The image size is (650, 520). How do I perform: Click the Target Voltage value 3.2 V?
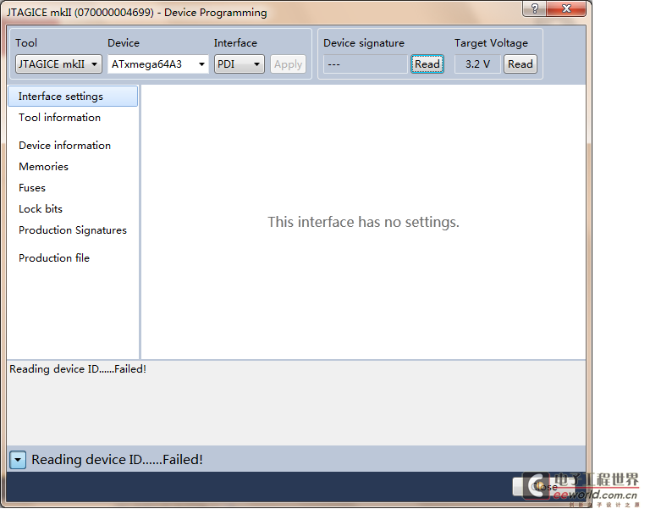(477, 64)
